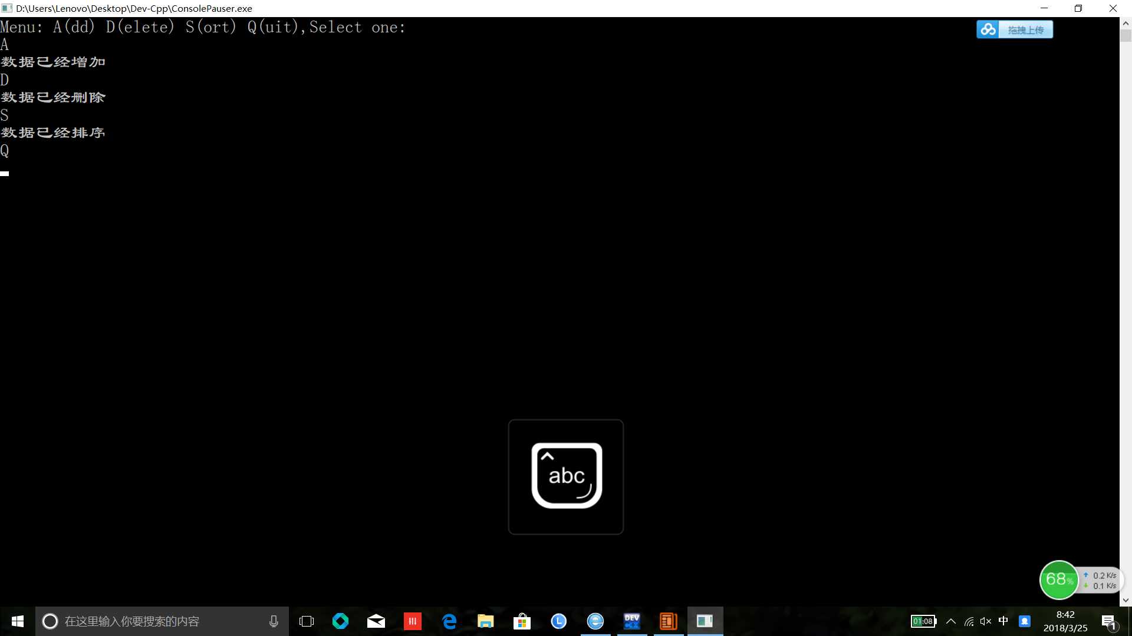Open the Dev-C++ taskbar icon

631,621
